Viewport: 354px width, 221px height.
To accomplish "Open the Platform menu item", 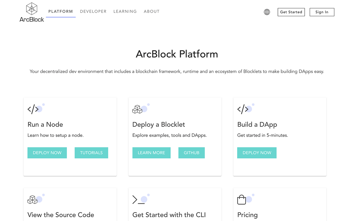I will coord(61,11).
